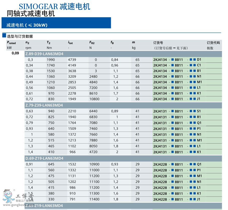
Task: Click the 同轴式减速电机 heading
Action: click(31, 14)
